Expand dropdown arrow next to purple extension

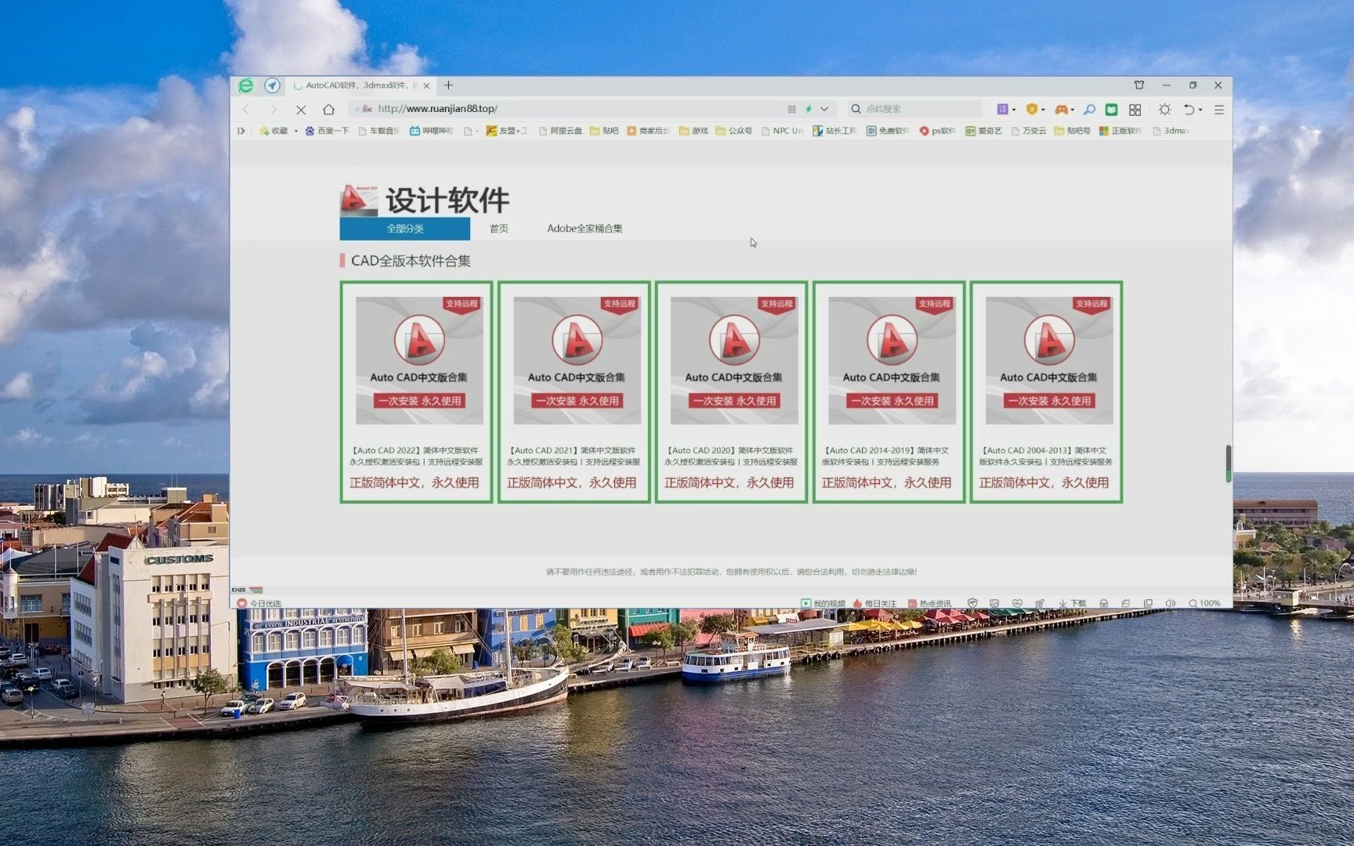tap(1014, 110)
